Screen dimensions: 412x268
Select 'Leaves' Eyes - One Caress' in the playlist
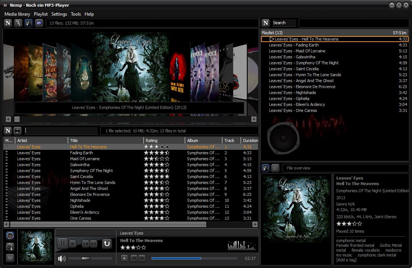click(x=335, y=111)
